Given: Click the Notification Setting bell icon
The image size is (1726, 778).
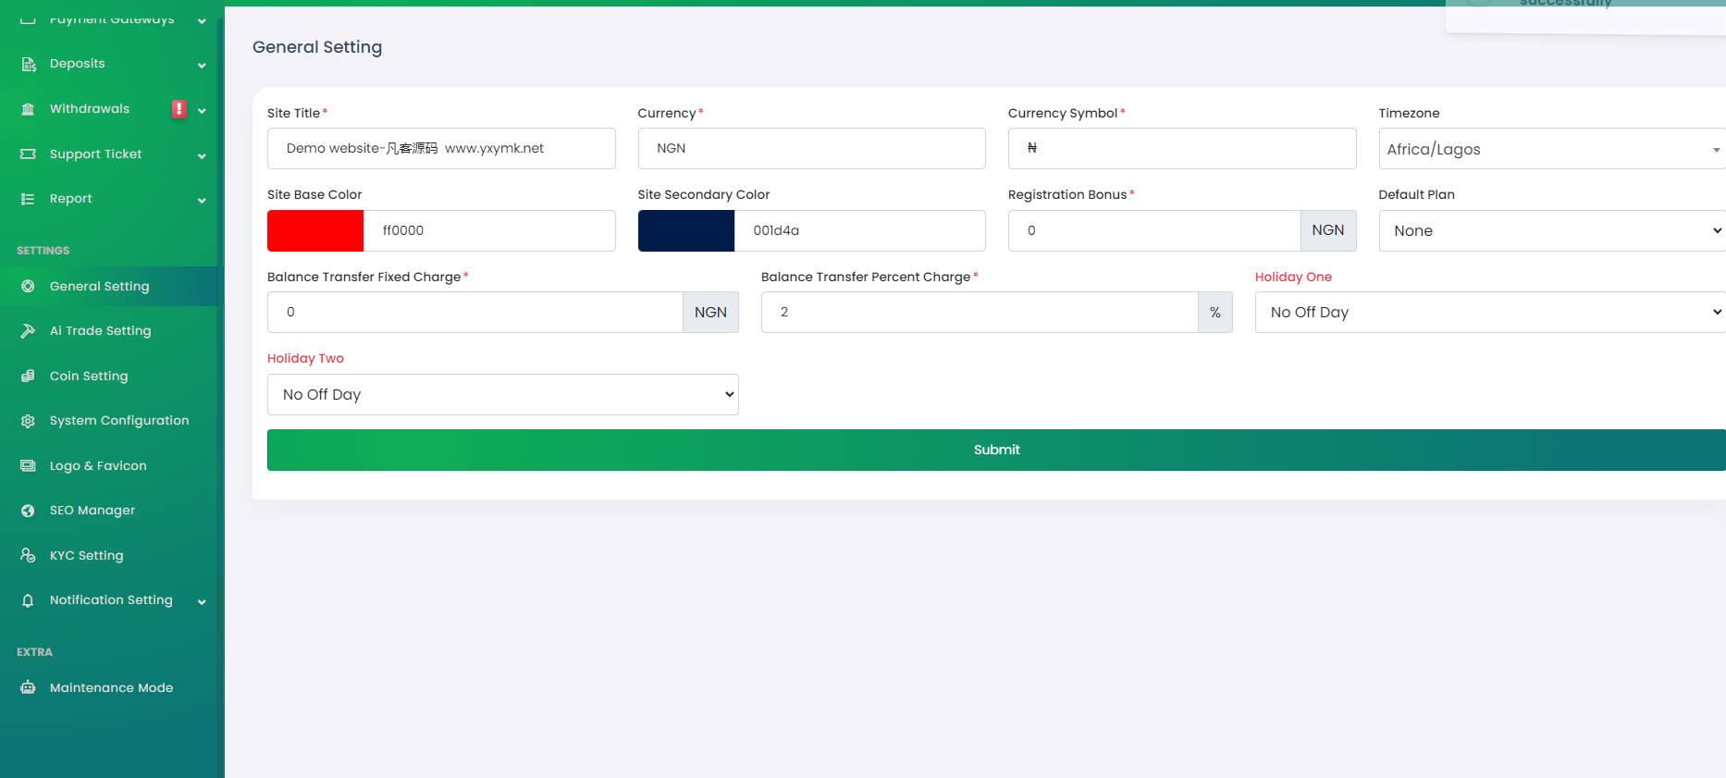Looking at the screenshot, I should tap(29, 600).
